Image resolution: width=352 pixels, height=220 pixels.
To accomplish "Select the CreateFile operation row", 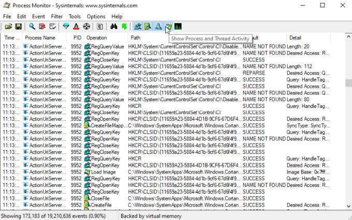I will 166,205.
